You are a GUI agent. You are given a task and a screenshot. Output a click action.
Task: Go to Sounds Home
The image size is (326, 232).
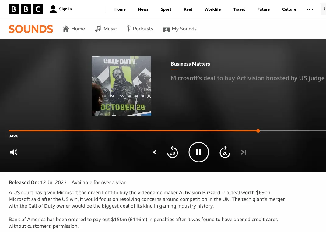74,29
